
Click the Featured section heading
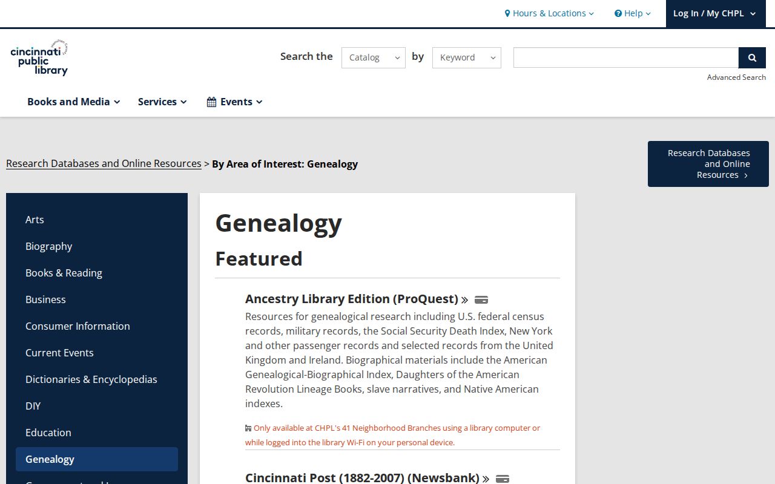pos(259,258)
